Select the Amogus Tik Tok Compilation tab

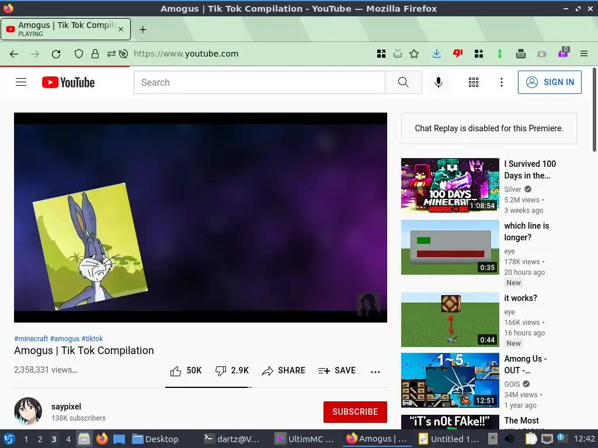coord(65,29)
